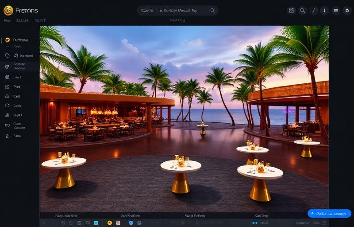Image resolution: width=354 pixels, height=227 pixels.
Task: Click the blue round icon in the bottom toolbar
Action: pos(131,223)
